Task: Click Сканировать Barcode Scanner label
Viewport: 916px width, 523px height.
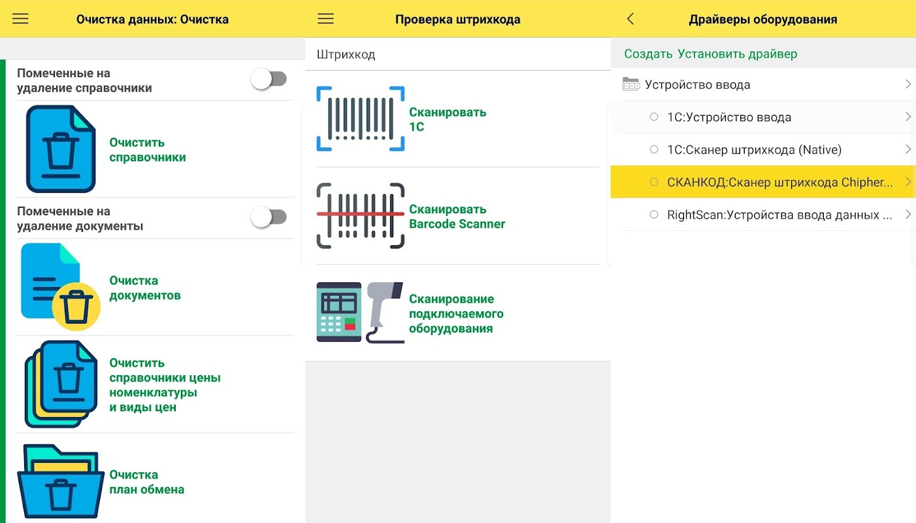Action: coord(457,216)
